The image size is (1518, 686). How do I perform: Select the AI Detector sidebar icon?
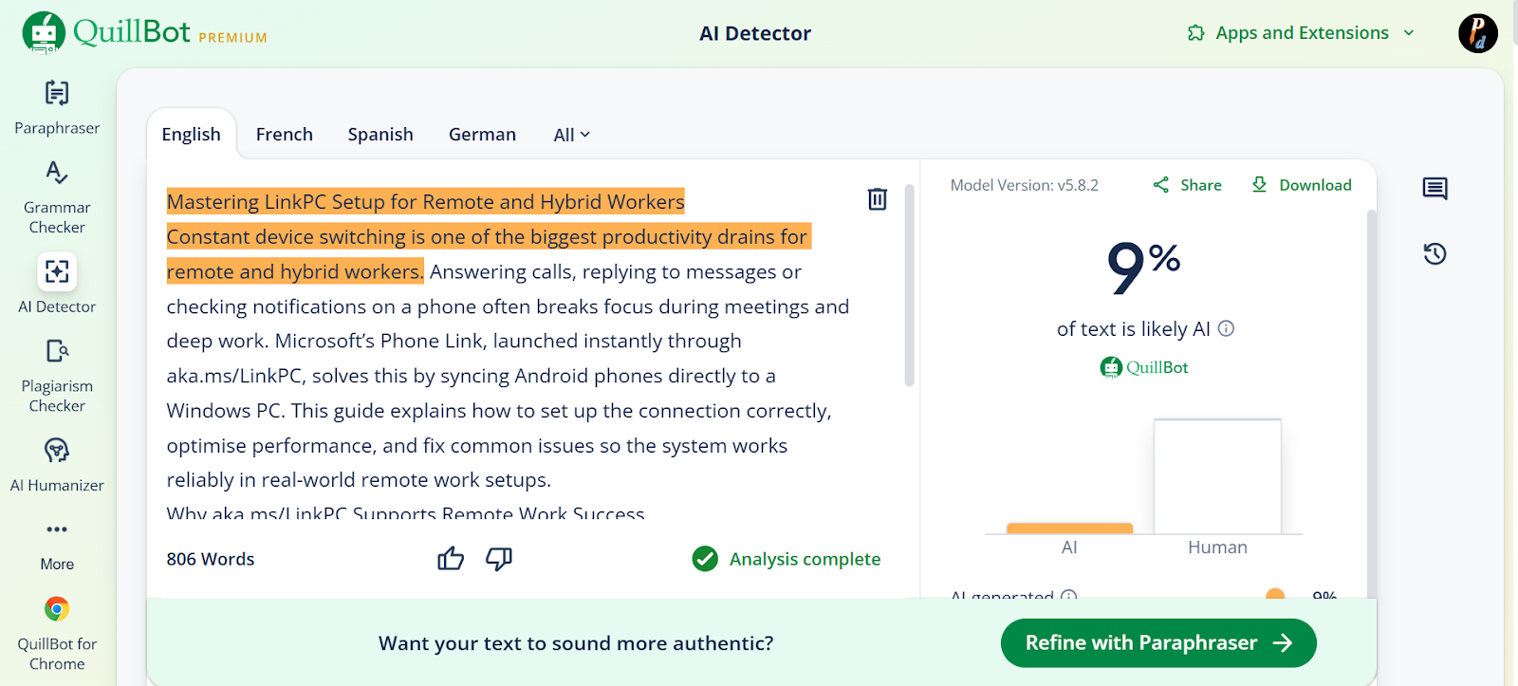57,272
